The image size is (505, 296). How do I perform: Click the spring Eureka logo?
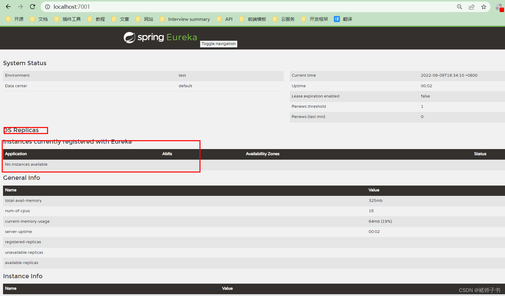tap(160, 37)
